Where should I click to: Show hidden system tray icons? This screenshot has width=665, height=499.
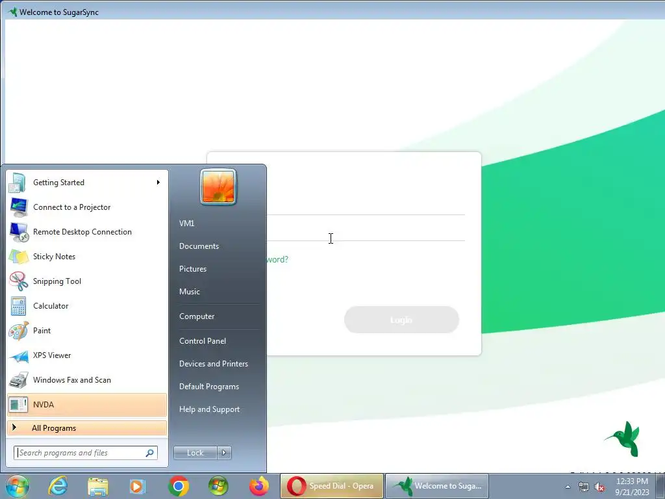tap(568, 487)
